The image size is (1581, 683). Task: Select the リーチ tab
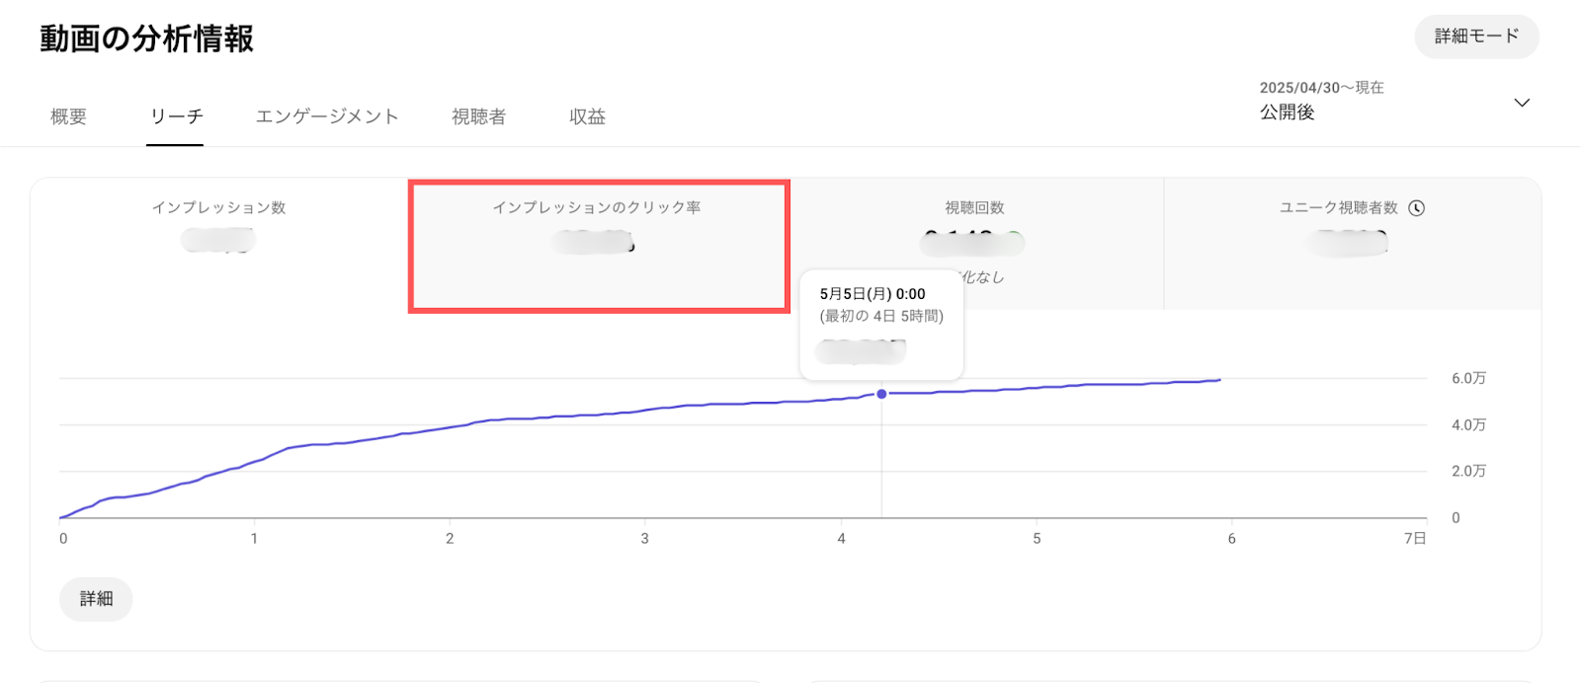pos(176,116)
